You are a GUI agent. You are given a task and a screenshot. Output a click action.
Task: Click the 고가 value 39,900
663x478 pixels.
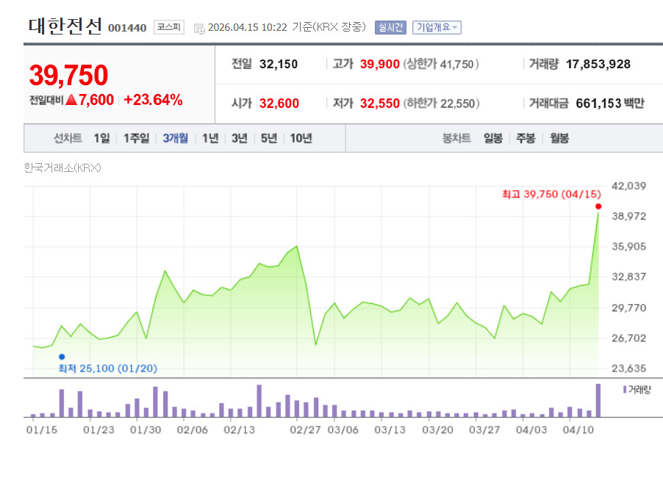(x=379, y=64)
